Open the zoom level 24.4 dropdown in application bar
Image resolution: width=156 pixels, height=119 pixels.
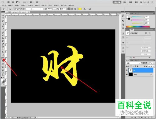[27, 2]
